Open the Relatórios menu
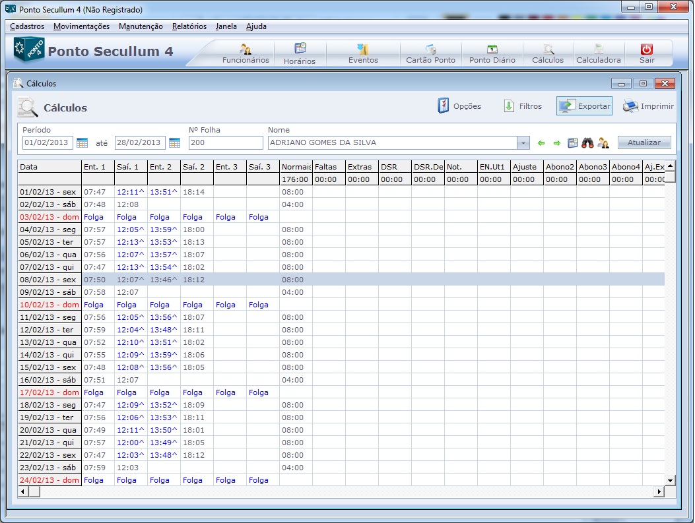Image resolution: width=695 pixels, height=523 pixels. 189,26
